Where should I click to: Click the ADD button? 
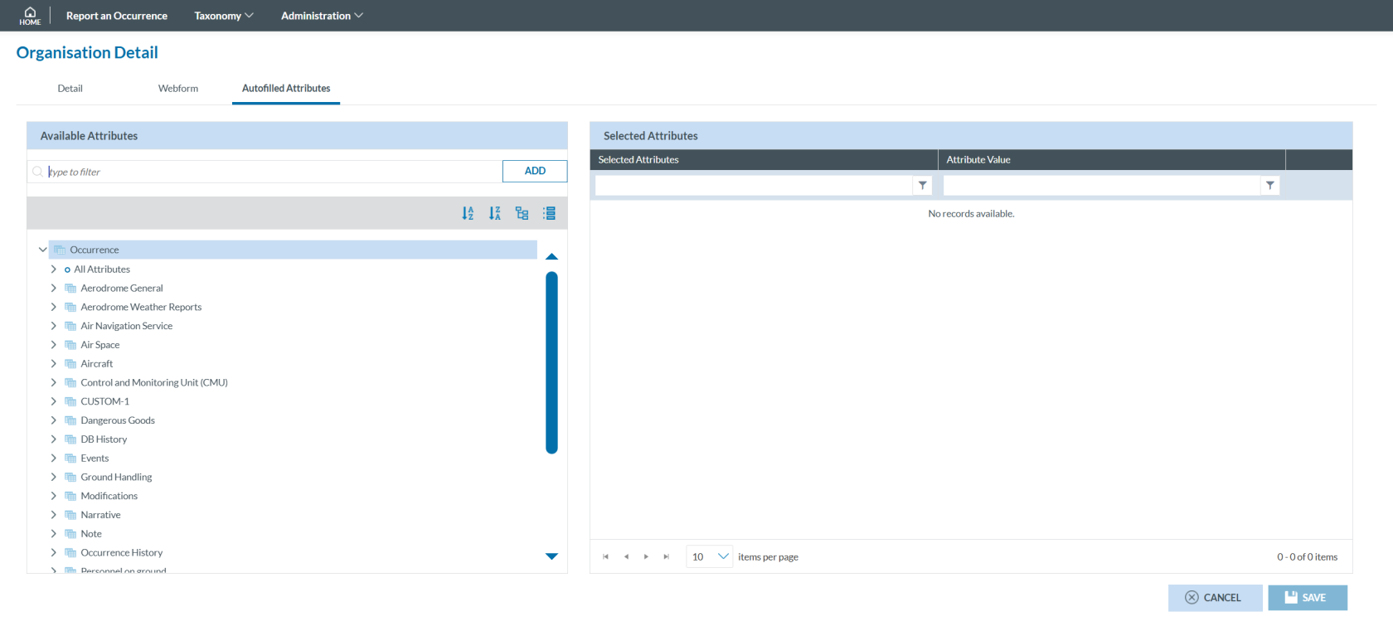pos(535,171)
